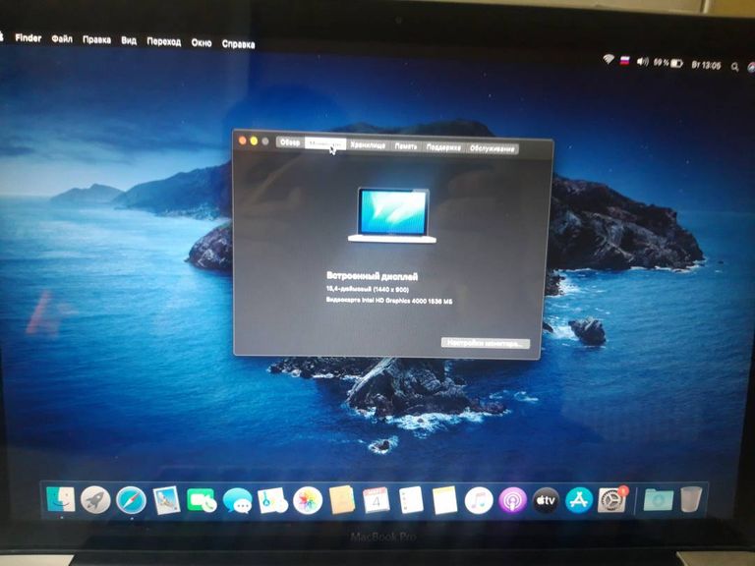Open Messages speech bubble icon

[237, 501]
